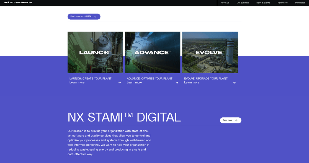The height and width of the screenshot is (163, 309).
Task: Click the Stamicarbon logo in header
Action: 18,2
